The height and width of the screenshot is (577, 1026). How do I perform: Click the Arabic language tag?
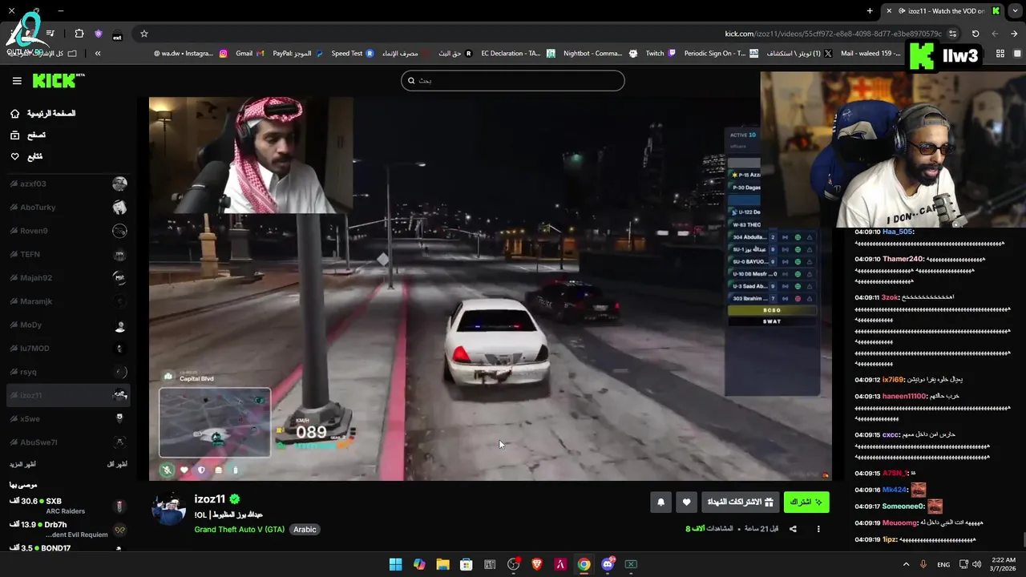tap(305, 530)
